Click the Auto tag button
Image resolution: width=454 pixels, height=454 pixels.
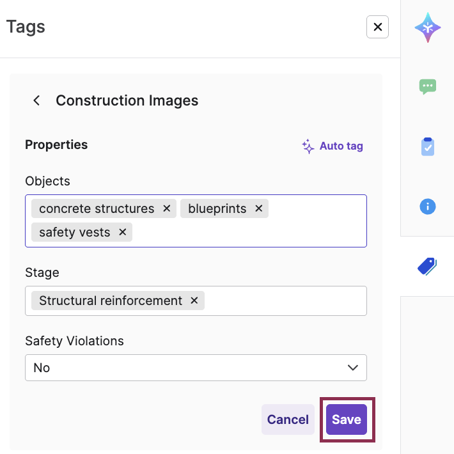tap(333, 146)
